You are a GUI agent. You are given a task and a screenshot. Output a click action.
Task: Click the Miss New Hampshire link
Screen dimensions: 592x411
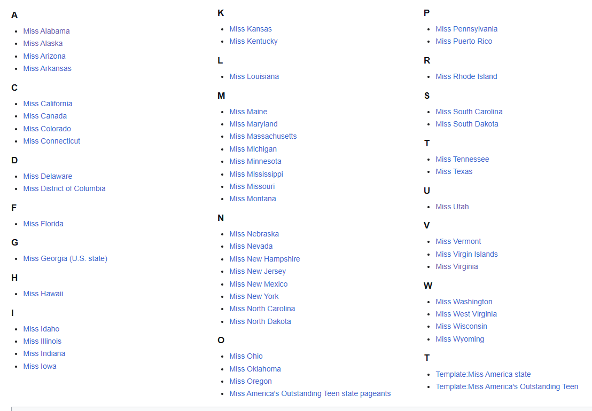point(264,259)
